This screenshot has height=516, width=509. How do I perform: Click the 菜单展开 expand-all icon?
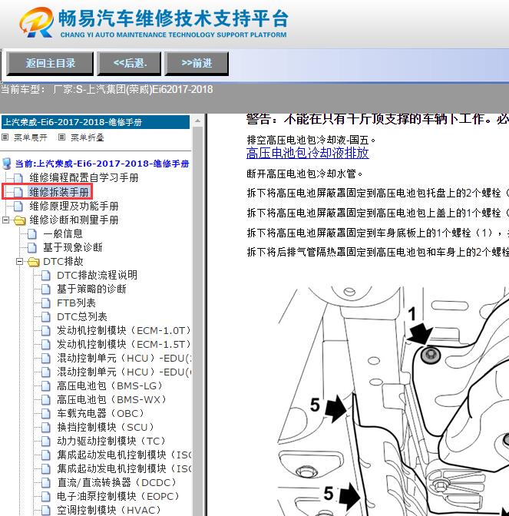coord(5,137)
